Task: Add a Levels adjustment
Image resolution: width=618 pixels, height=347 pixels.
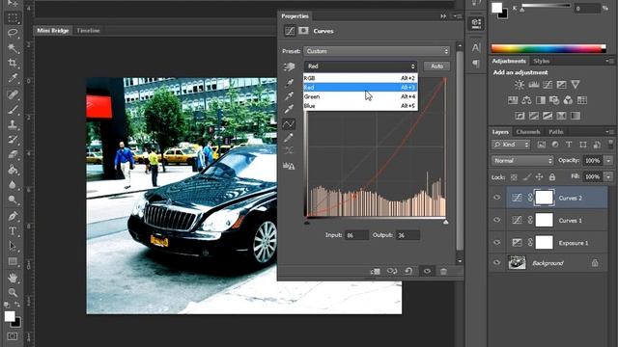Action: 534,85
